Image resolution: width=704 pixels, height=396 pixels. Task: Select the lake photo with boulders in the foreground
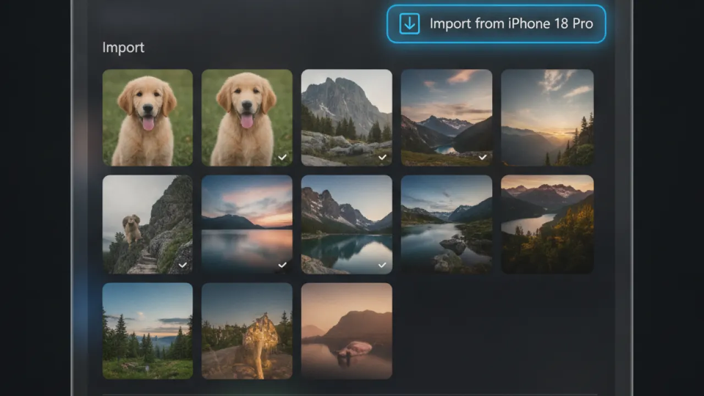coord(447,224)
